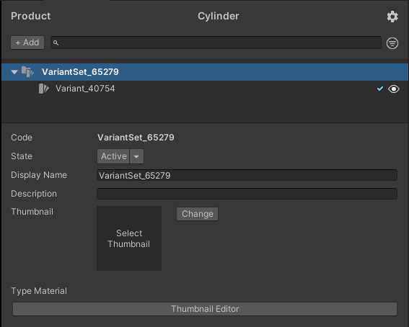The height and width of the screenshot is (327, 409).
Task: Click the Code value VariantSet_65279
Action: (136, 138)
